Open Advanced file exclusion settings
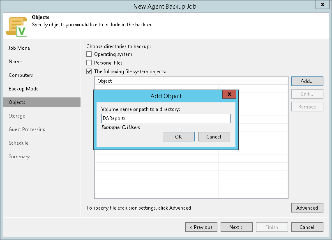The height and width of the screenshot is (240, 332). coord(307,208)
